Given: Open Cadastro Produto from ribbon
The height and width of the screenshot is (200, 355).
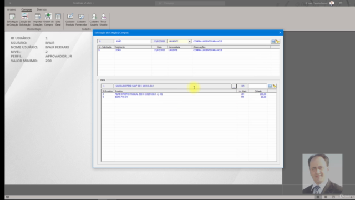Looking at the screenshot, I should coord(70,19).
